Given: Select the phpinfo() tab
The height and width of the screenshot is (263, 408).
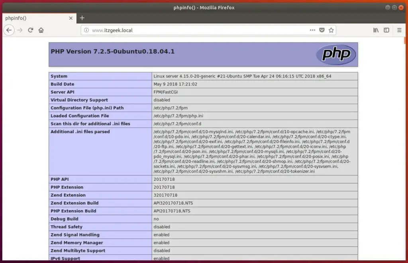Looking at the screenshot, I should (x=39, y=18).
